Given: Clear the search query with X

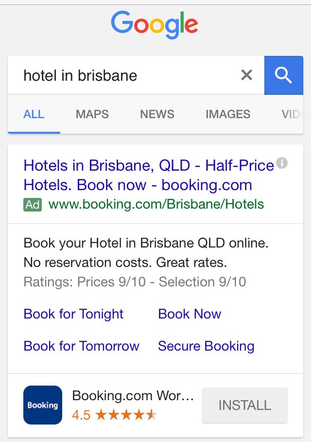Looking at the screenshot, I should tap(247, 75).
